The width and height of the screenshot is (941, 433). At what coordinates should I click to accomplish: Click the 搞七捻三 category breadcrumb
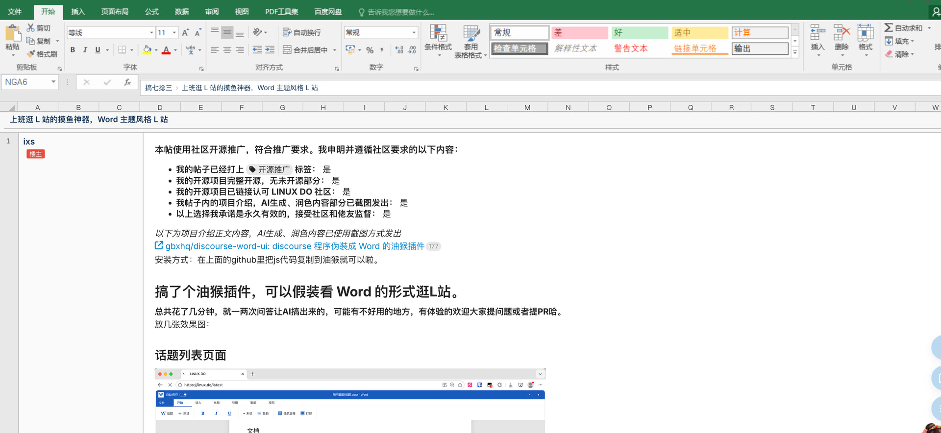tap(158, 88)
